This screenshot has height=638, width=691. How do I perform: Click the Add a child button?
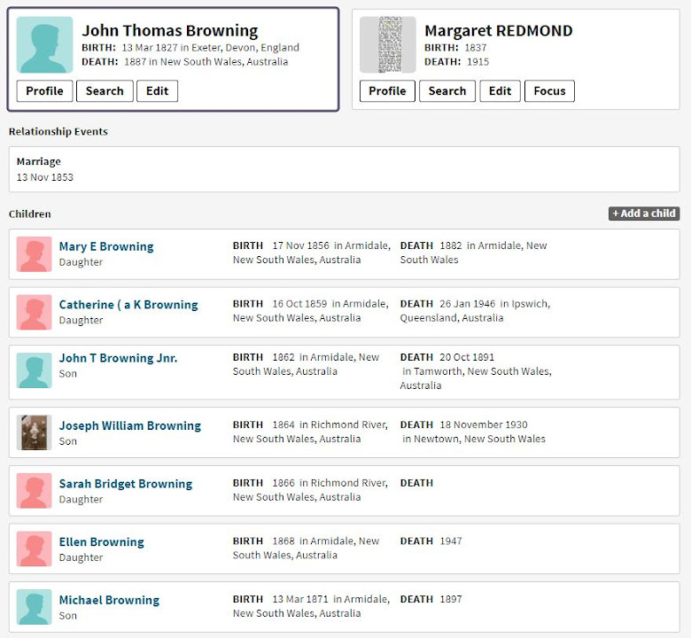point(644,214)
